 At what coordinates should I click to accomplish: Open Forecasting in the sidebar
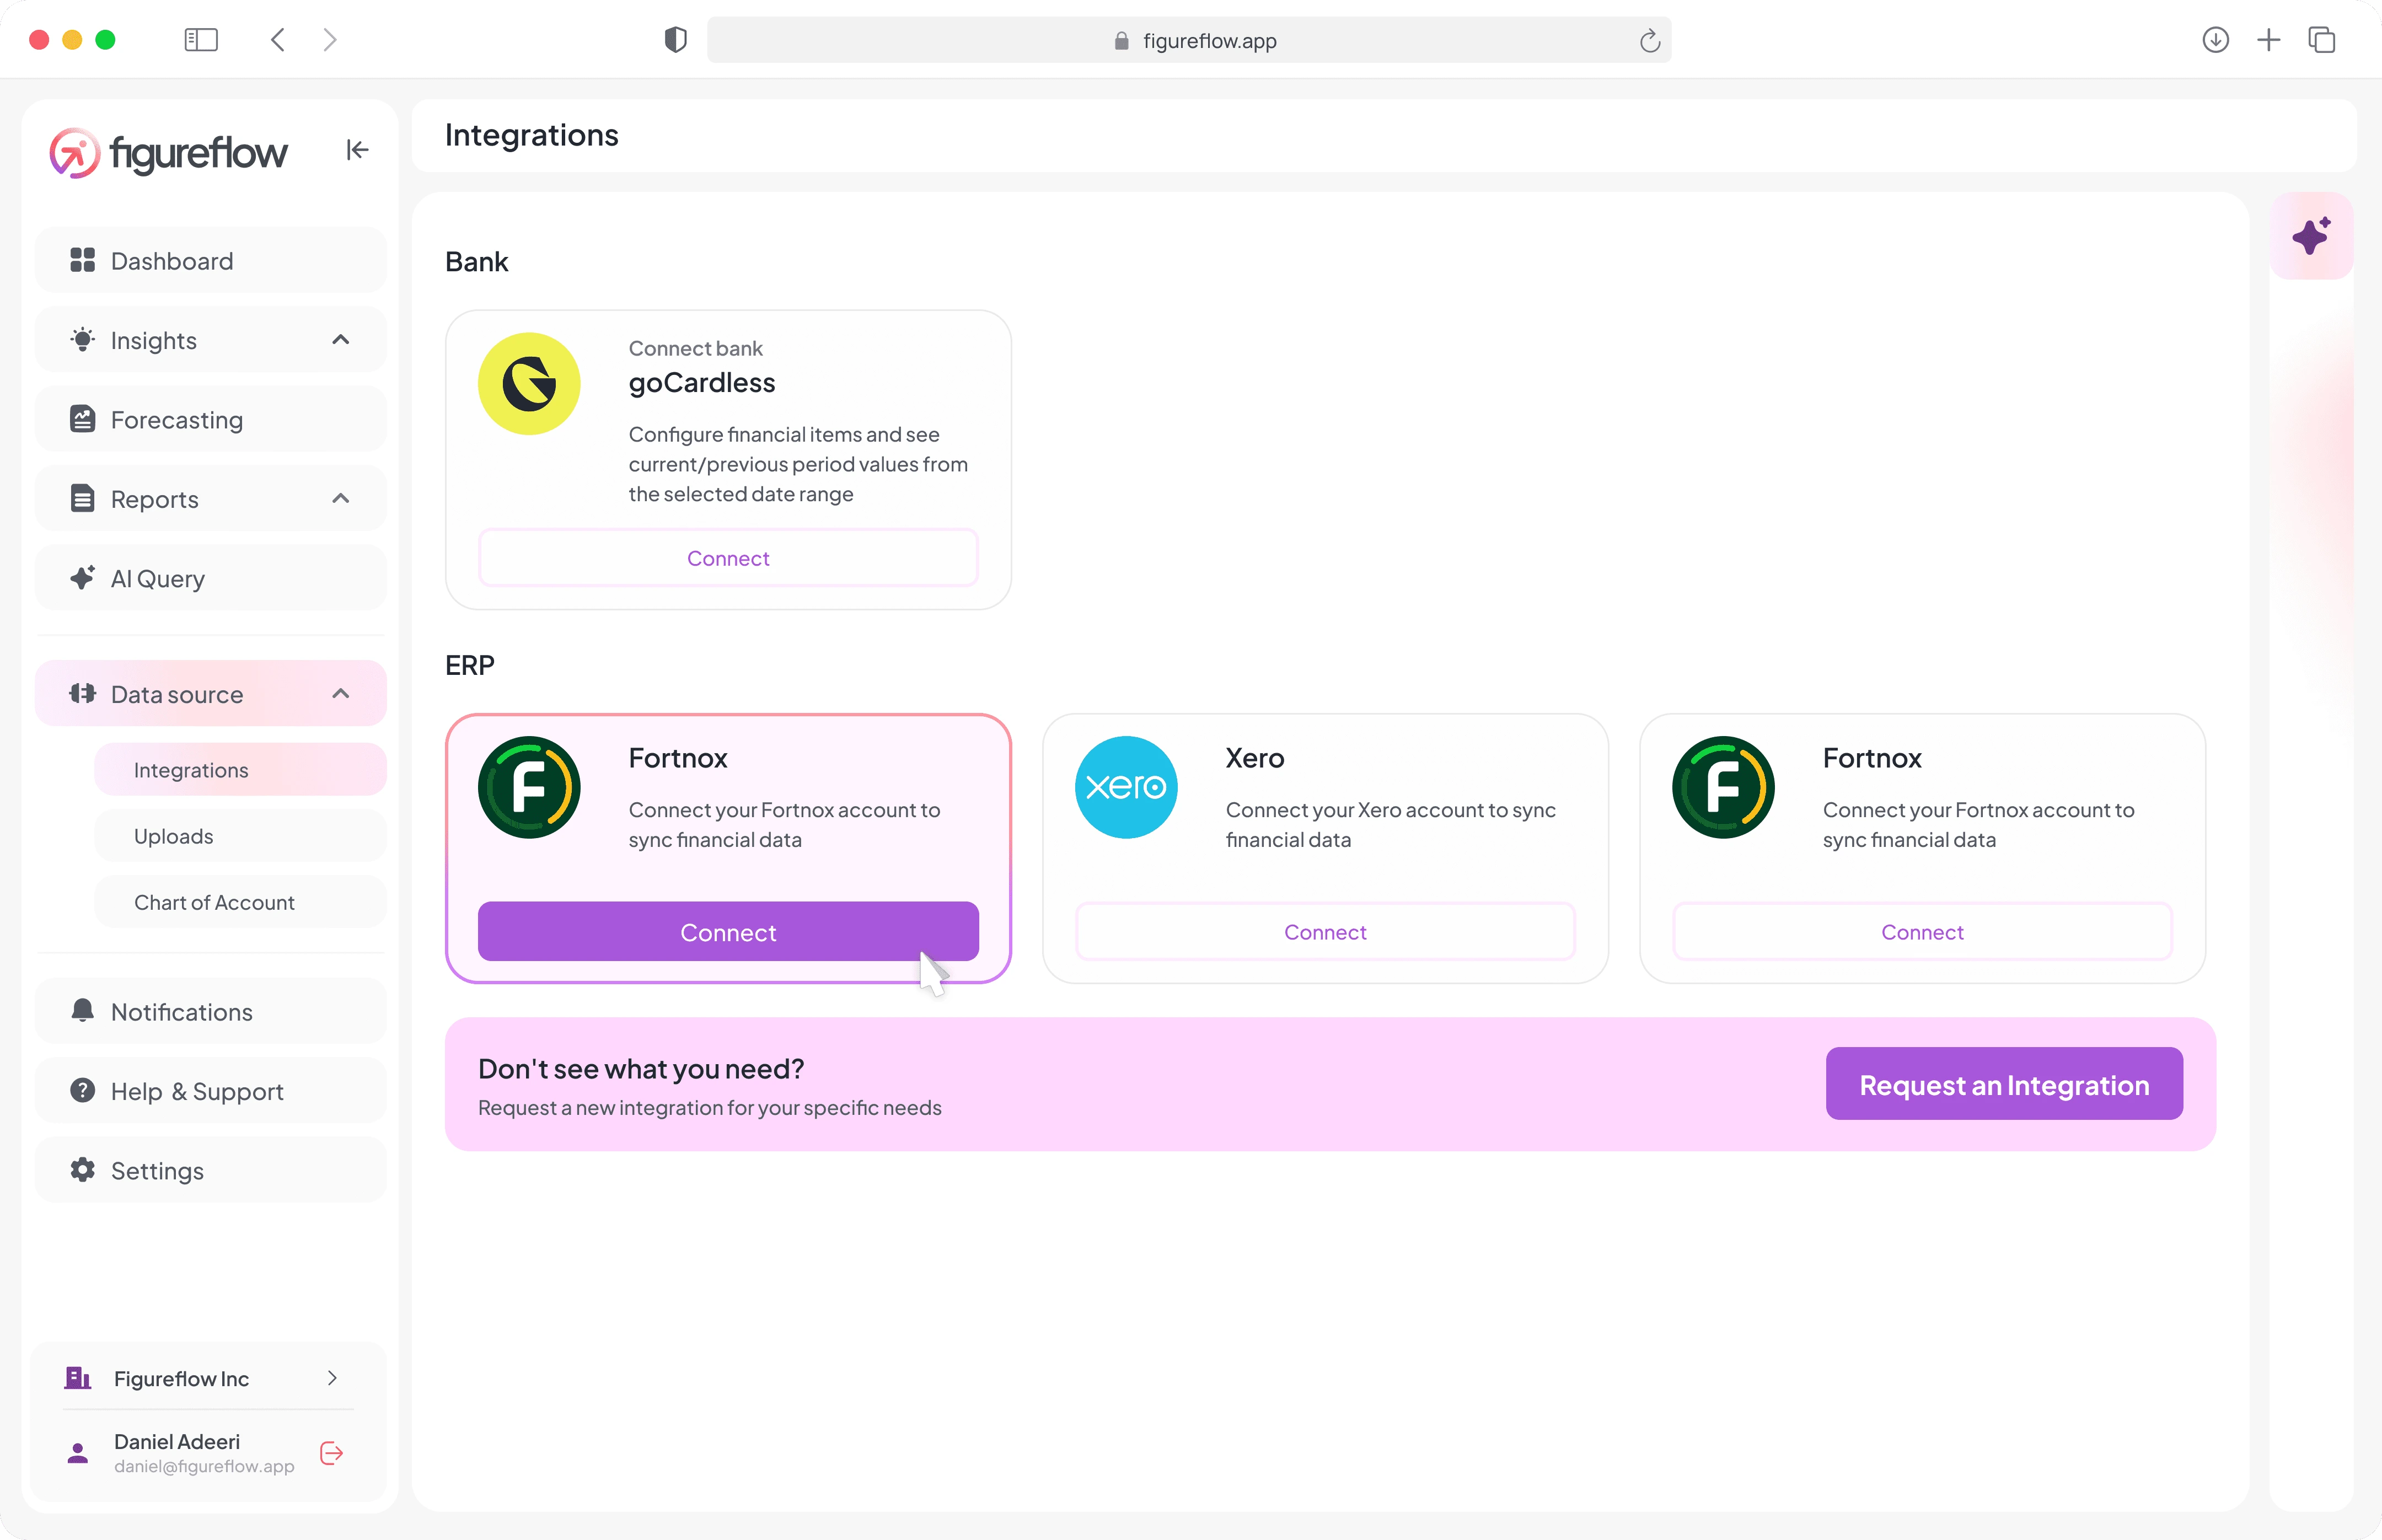point(211,420)
